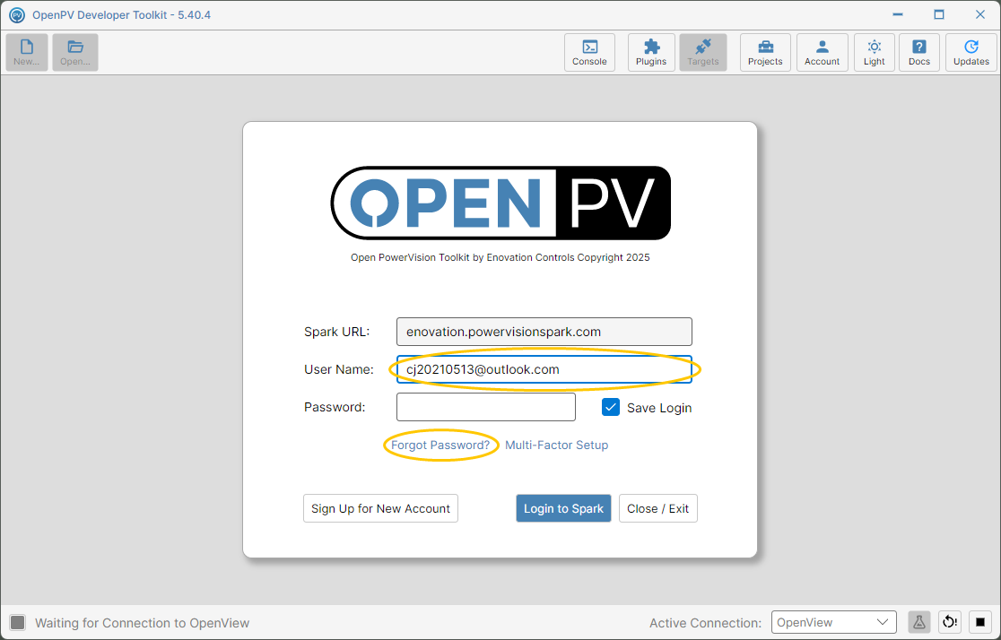
Task: Click the Spark URL field
Action: tap(544, 332)
